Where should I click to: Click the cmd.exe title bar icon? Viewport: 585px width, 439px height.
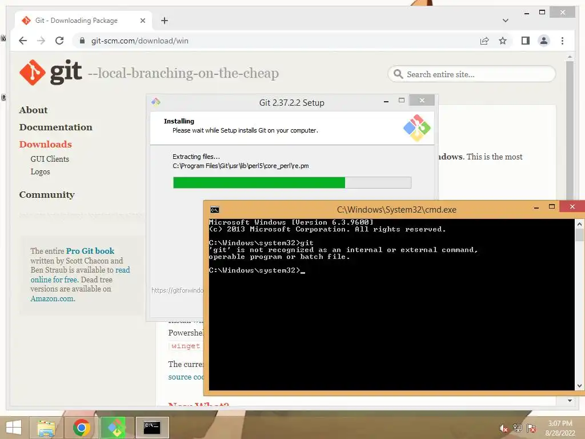coord(215,210)
